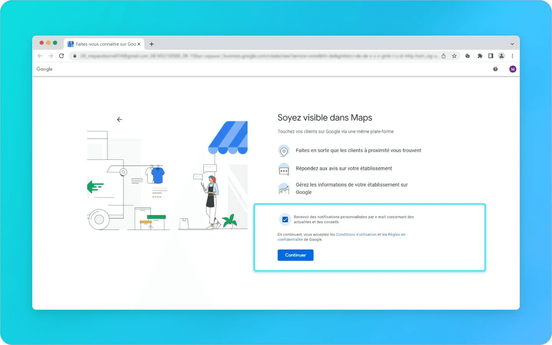Screen dimensions: 552x345
Task: Click the shopkeeper figure in the illustration
Action: (212, 202)
